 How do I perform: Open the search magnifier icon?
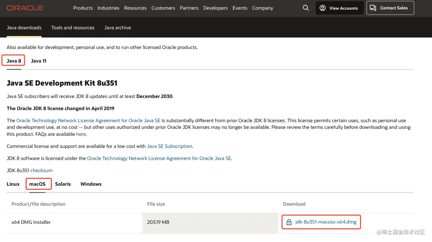pyautogui.click(x=306, y=8)
